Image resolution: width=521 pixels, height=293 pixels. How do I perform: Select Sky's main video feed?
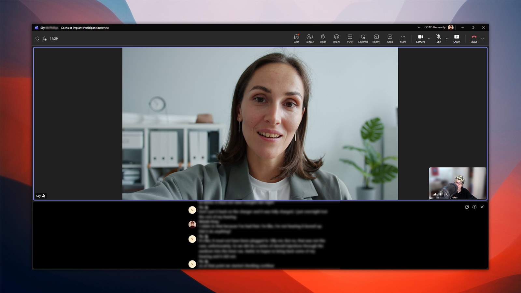(x=260, y=123)
